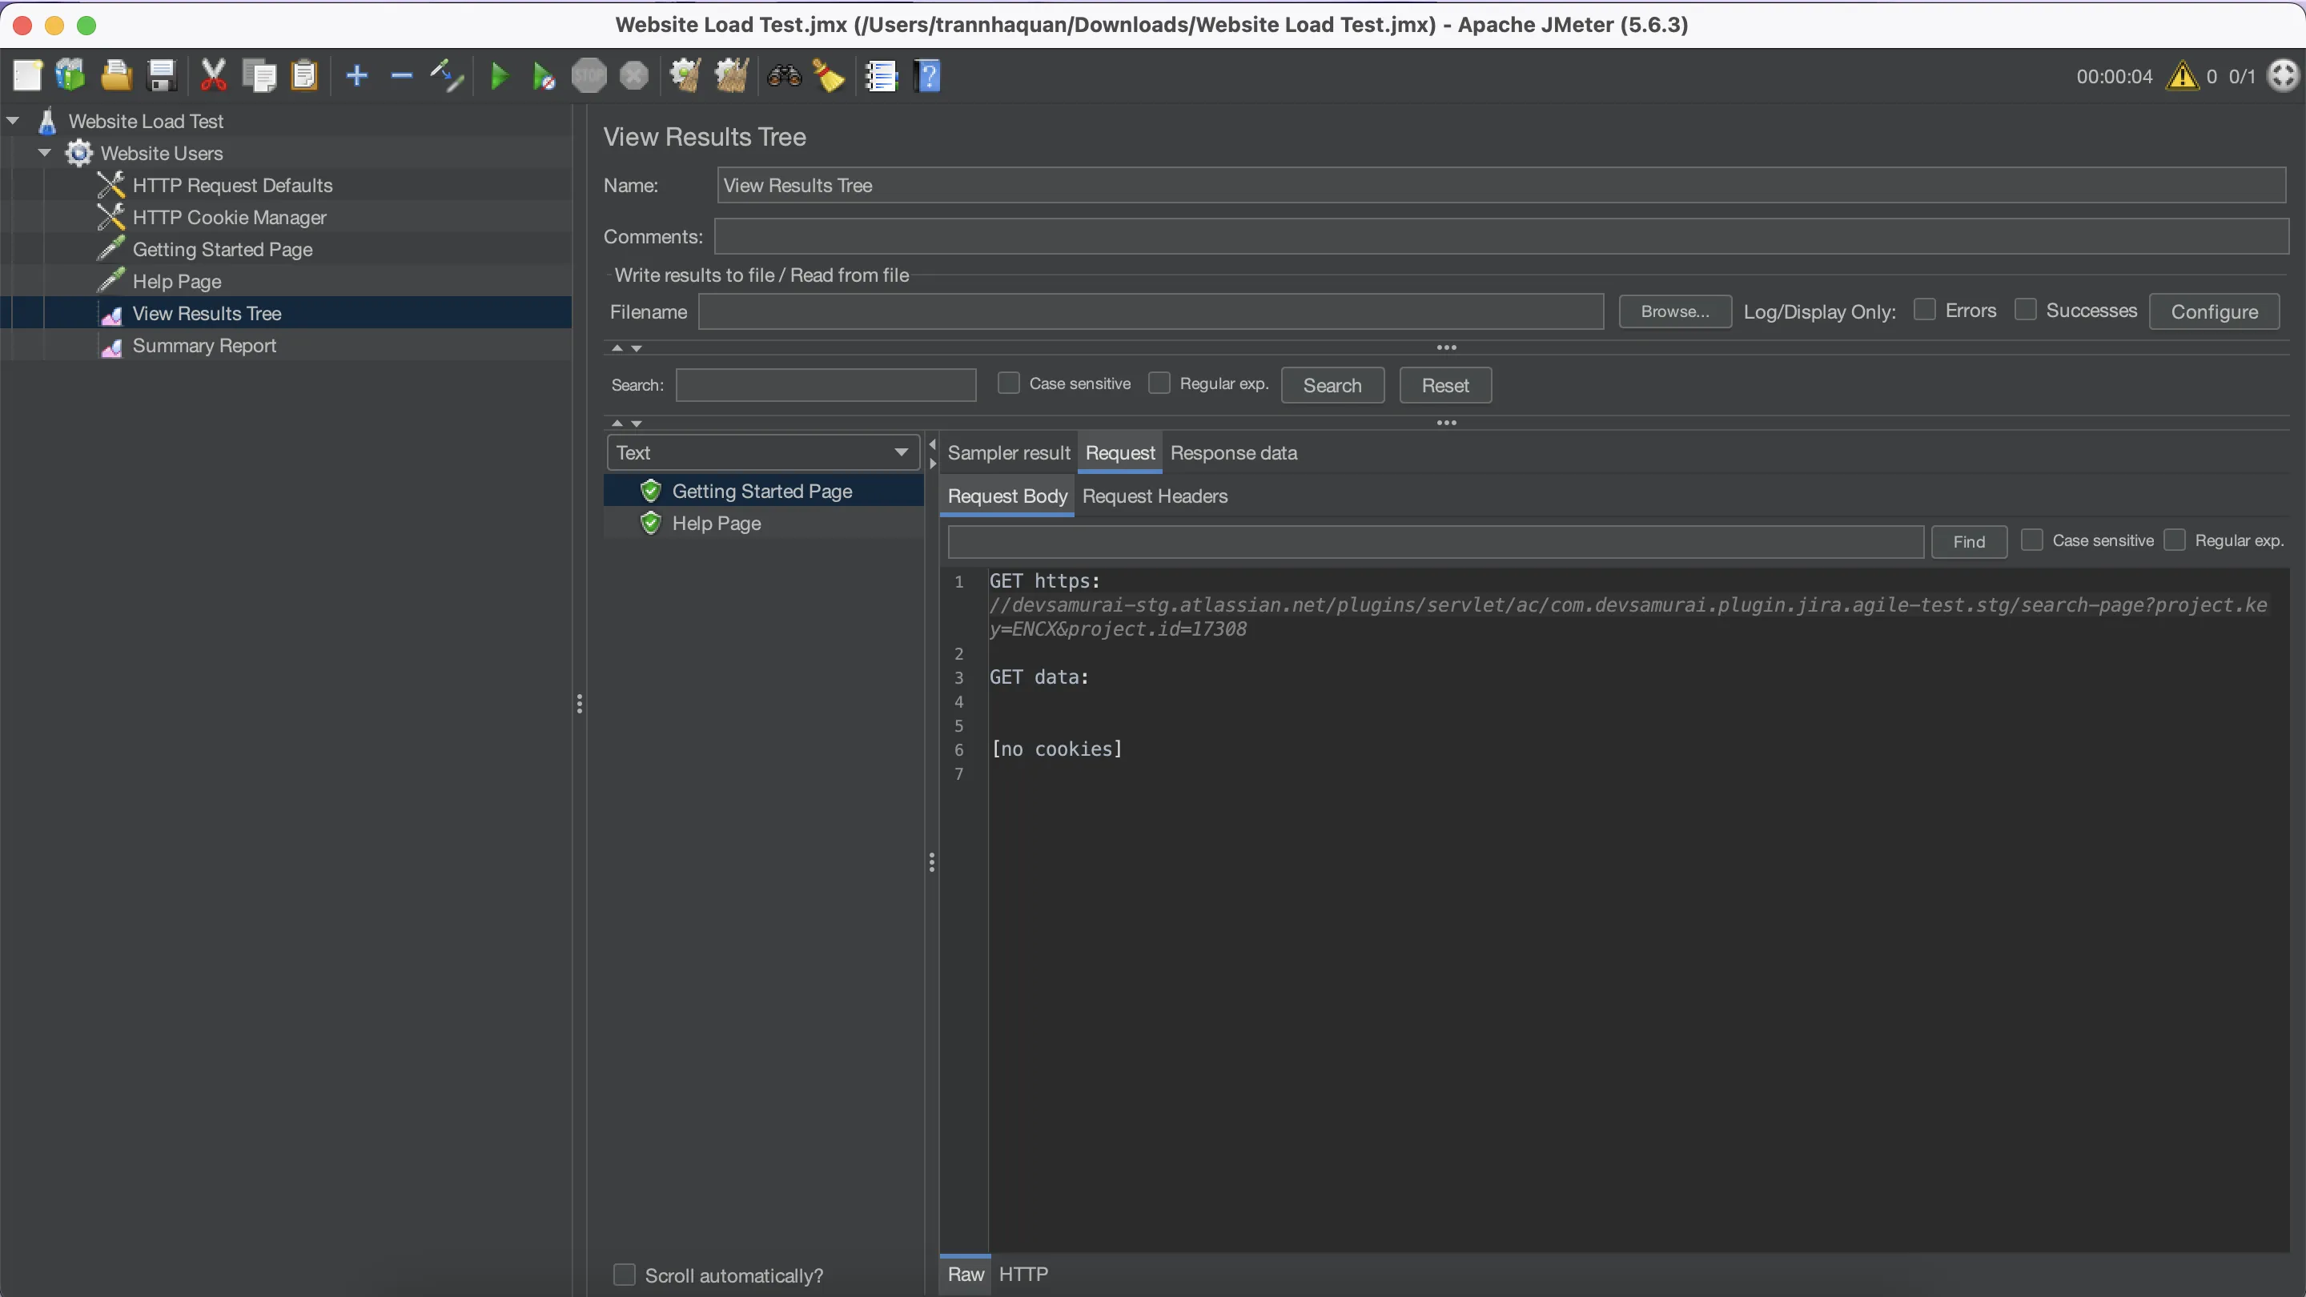Enable the Successes only checkbox

(x=2025, y=310)
